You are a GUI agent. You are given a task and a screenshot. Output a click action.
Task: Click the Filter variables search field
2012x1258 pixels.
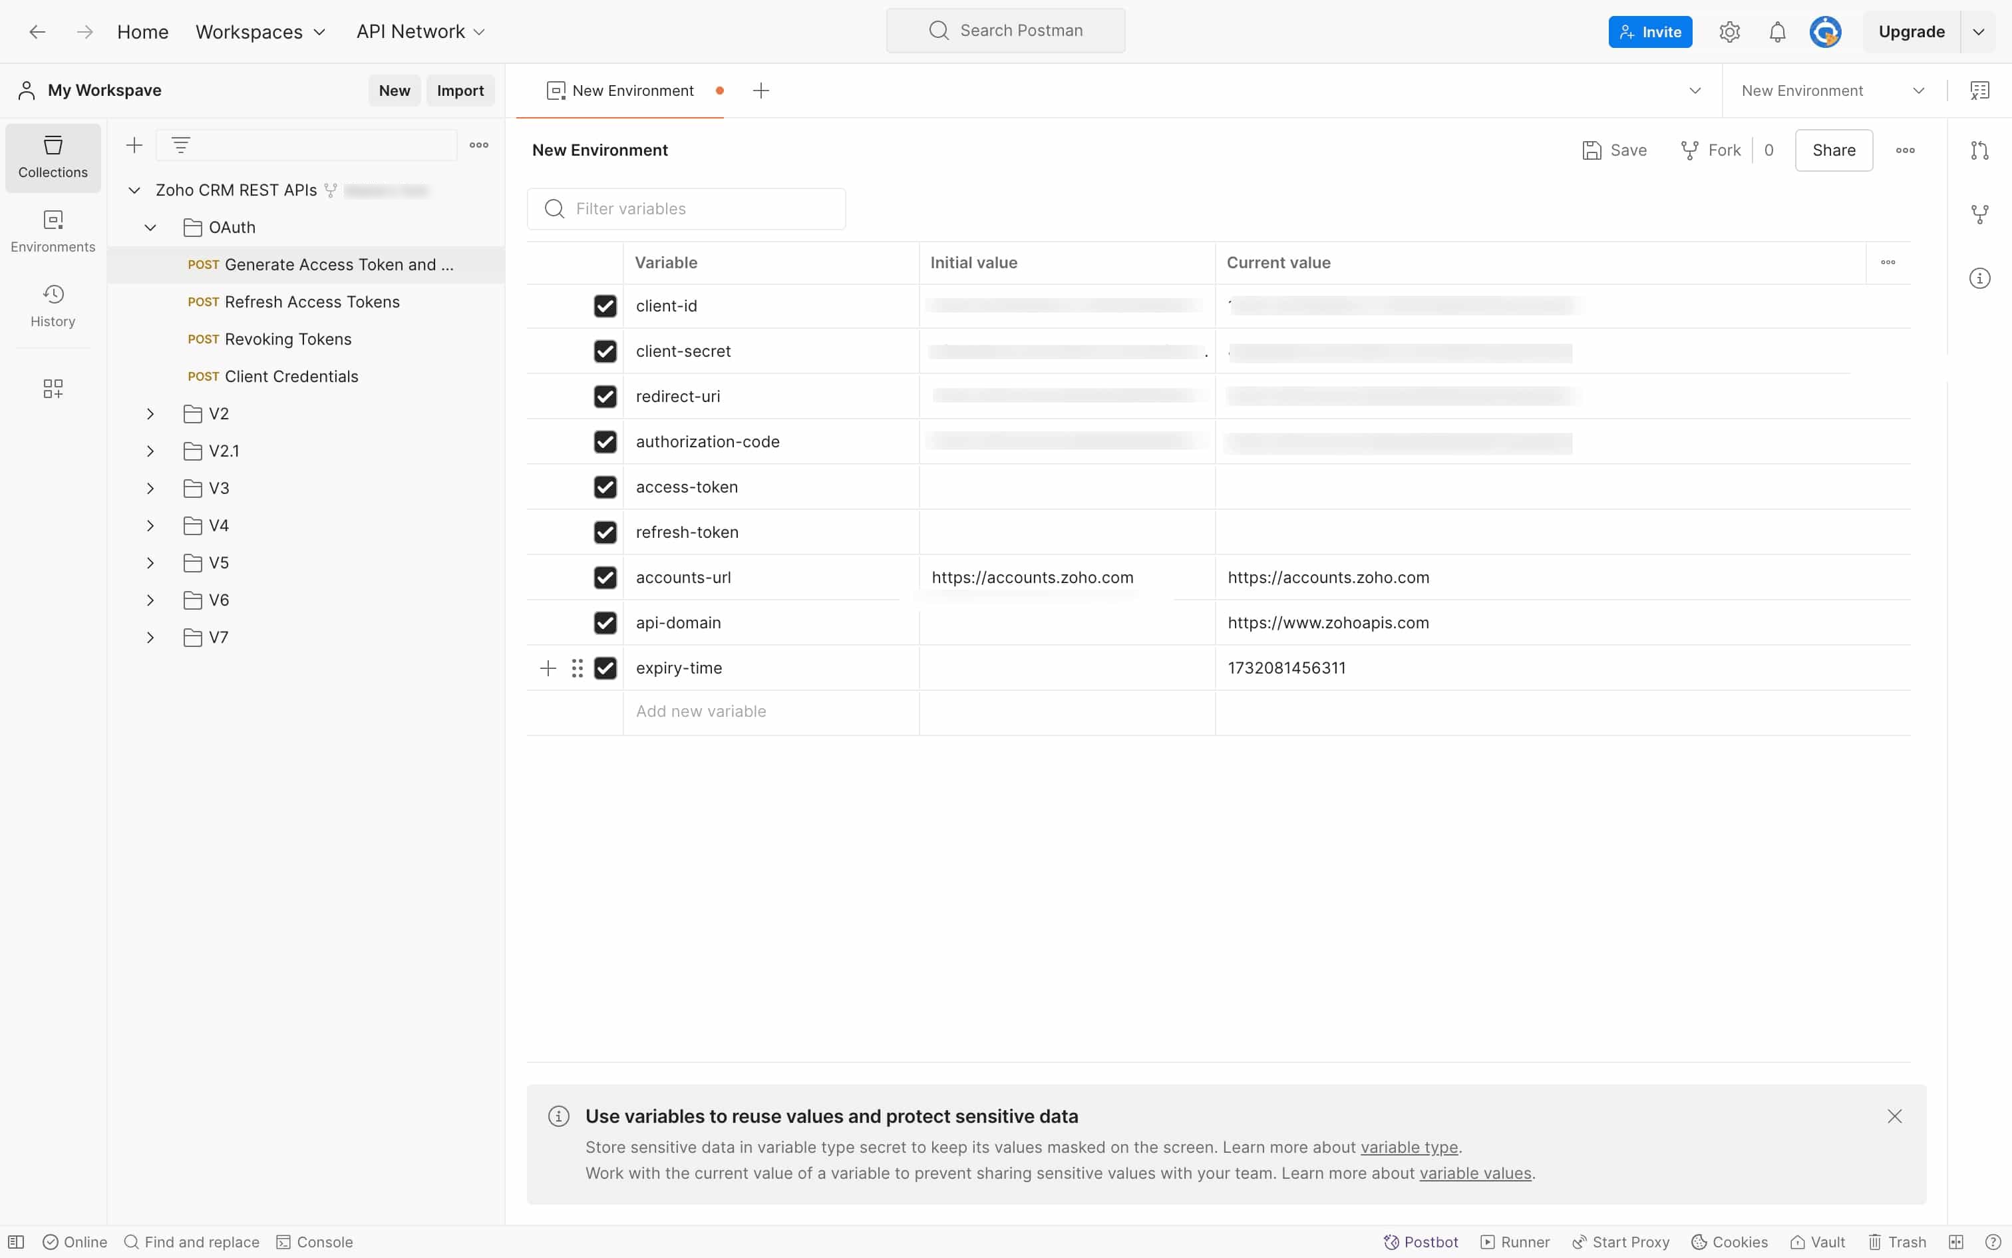point(686,209)
